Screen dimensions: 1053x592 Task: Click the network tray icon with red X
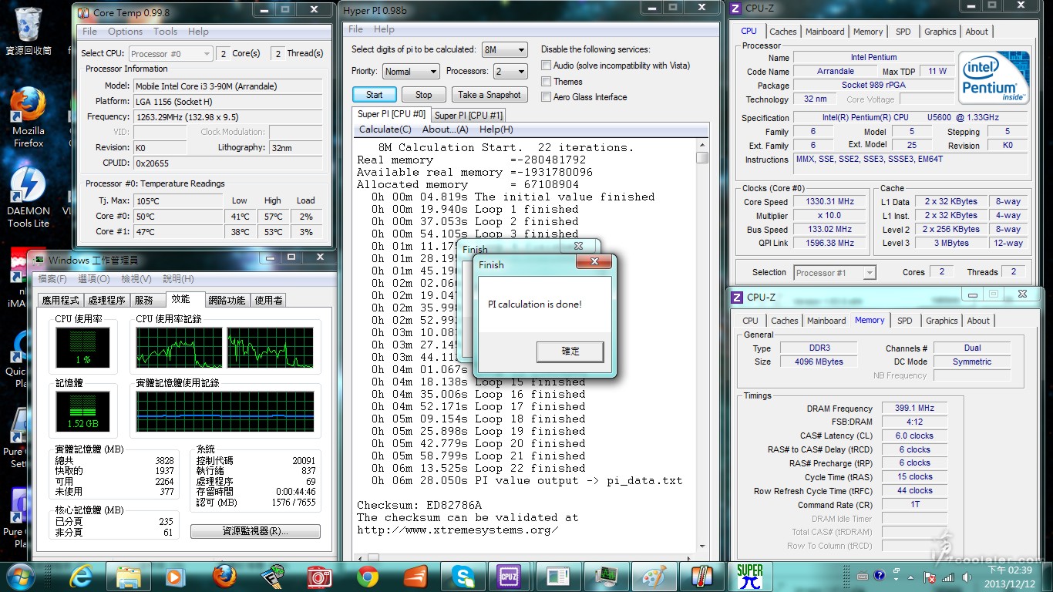click(930, 577)
